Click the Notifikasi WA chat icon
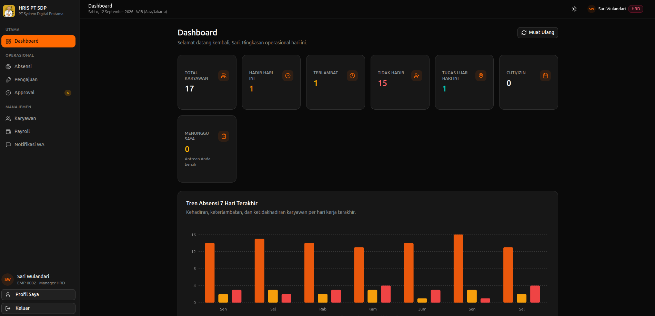The image size is (655, 316). (8, 145)
